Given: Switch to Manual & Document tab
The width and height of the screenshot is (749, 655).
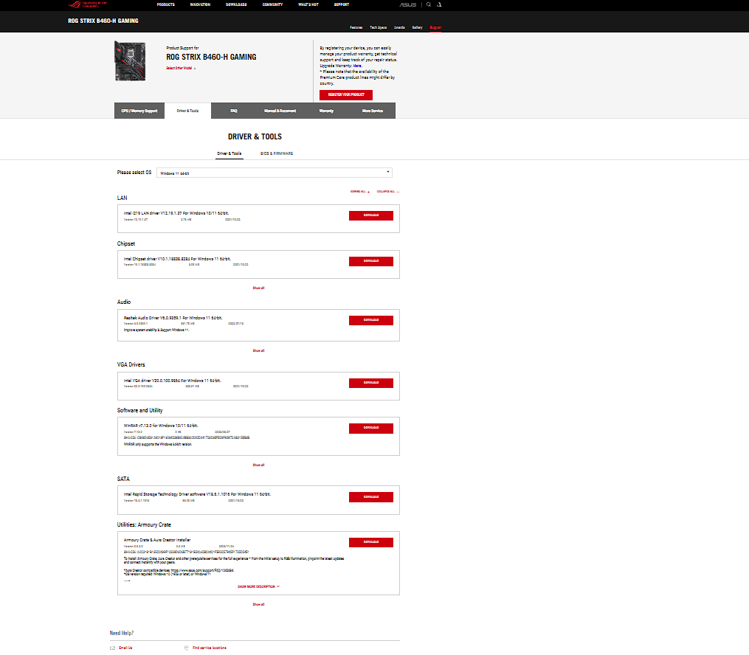Looking at the screenshot, I should pos(280,111).
